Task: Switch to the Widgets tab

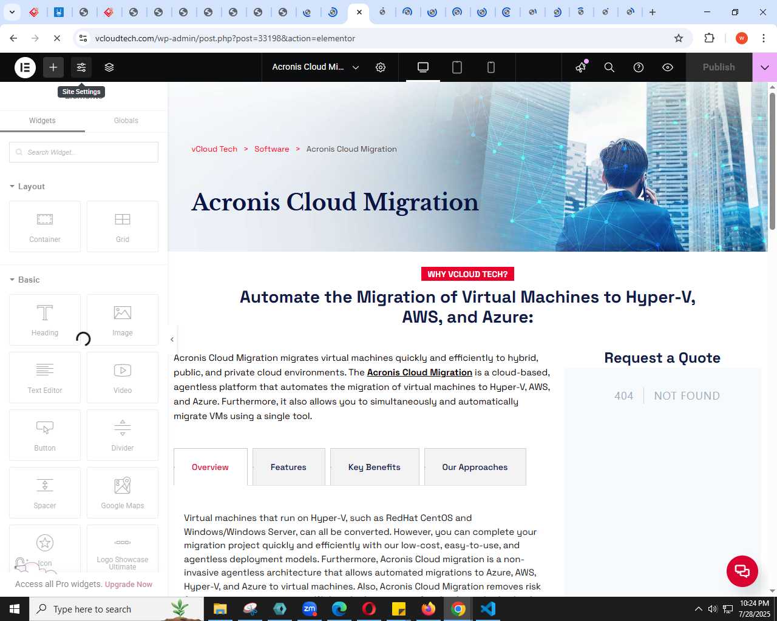Action: coord(42,121)
